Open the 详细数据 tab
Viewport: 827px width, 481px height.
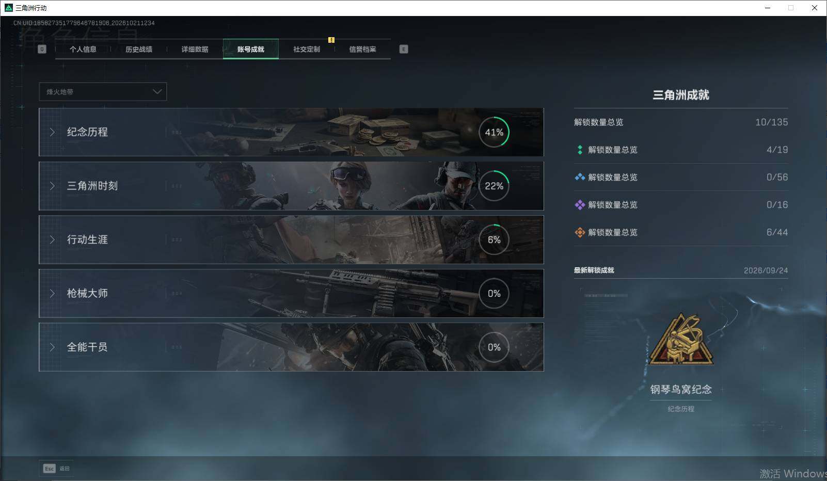coord(195,49)
